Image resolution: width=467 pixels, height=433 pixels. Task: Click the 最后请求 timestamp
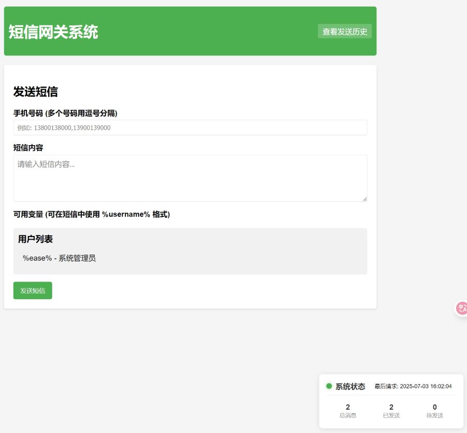413,386
